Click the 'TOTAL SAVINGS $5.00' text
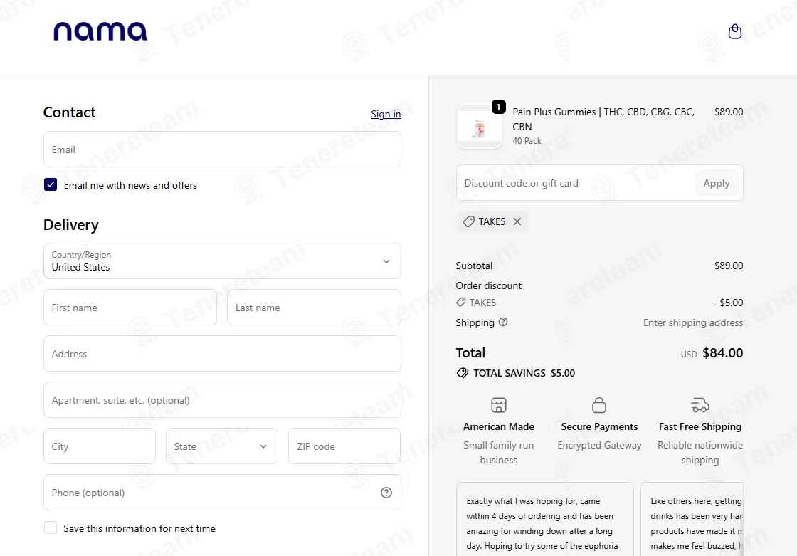The image size is (797, 556). pyautogui.click(x=524, y=373)
